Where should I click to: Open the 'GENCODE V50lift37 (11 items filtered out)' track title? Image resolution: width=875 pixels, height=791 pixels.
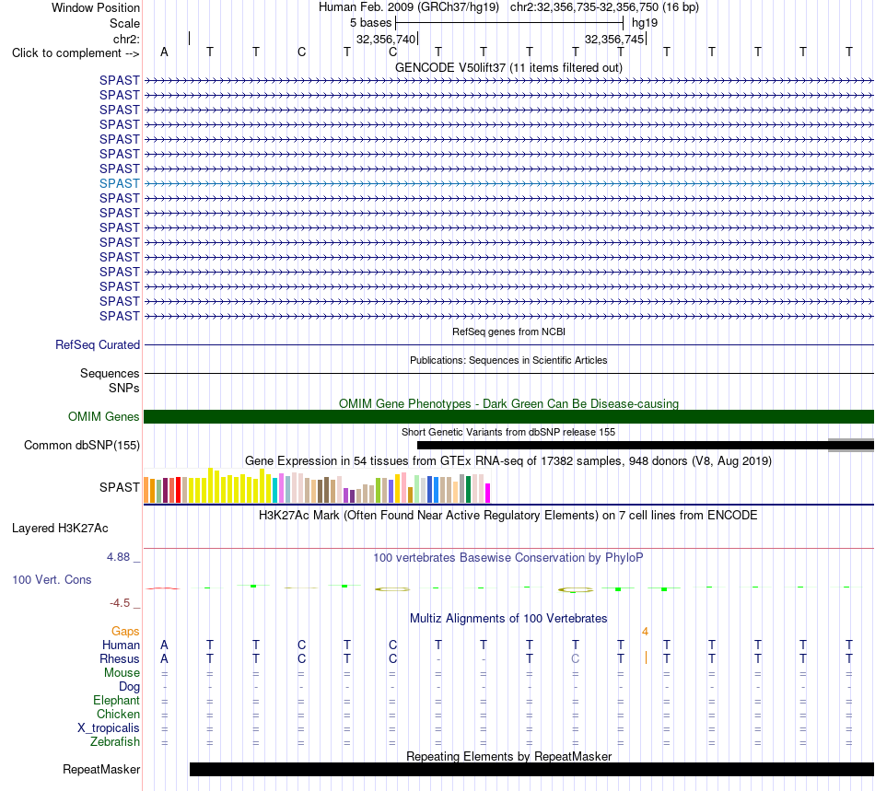click(x=508, y=67)
